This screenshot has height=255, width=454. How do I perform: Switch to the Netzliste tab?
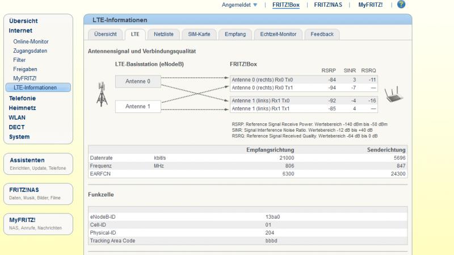[163, 34]
